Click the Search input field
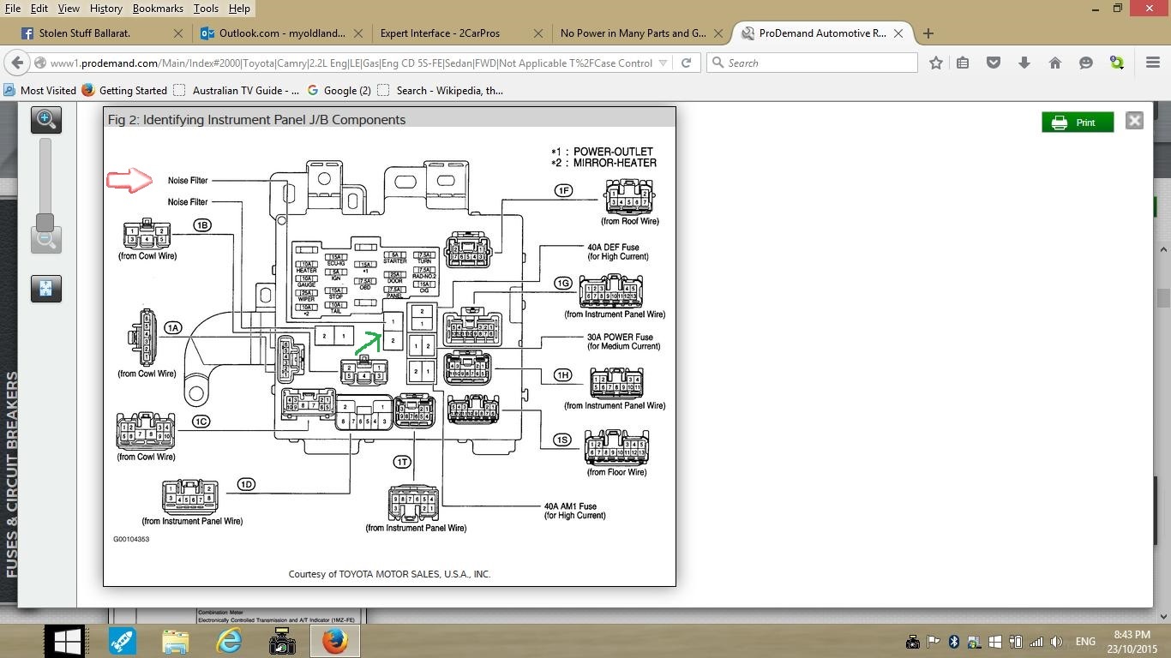Image resolution: width=1171 pixels, height=658 pixels. [819, 63]
